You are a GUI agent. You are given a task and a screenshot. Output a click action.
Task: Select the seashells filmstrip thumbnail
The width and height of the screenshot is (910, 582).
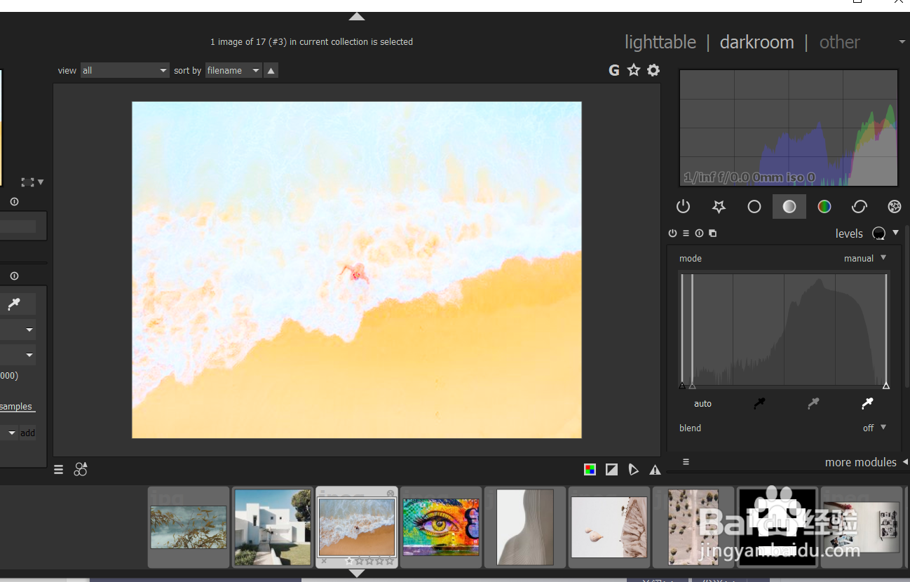point(609,527)
